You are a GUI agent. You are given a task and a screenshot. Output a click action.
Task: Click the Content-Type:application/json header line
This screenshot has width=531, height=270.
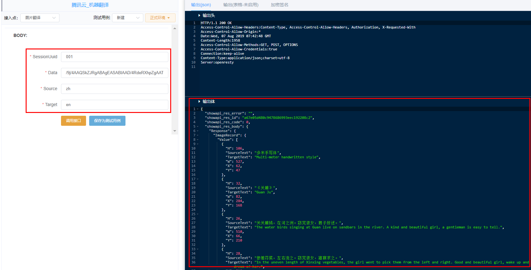click(245, 58)
